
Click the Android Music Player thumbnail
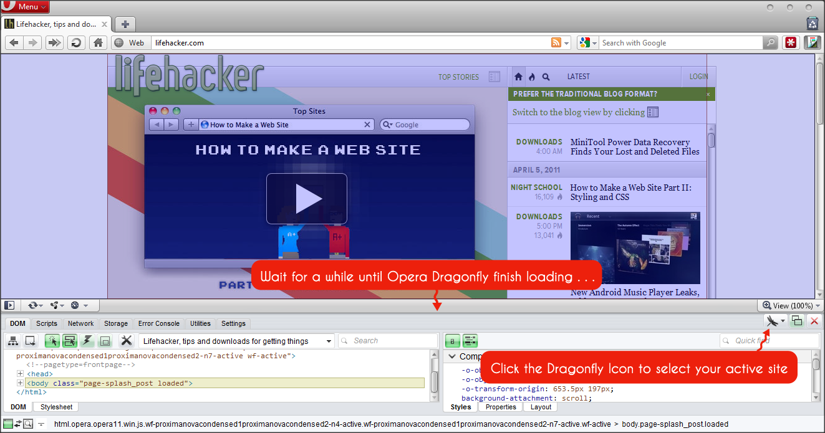635,248
